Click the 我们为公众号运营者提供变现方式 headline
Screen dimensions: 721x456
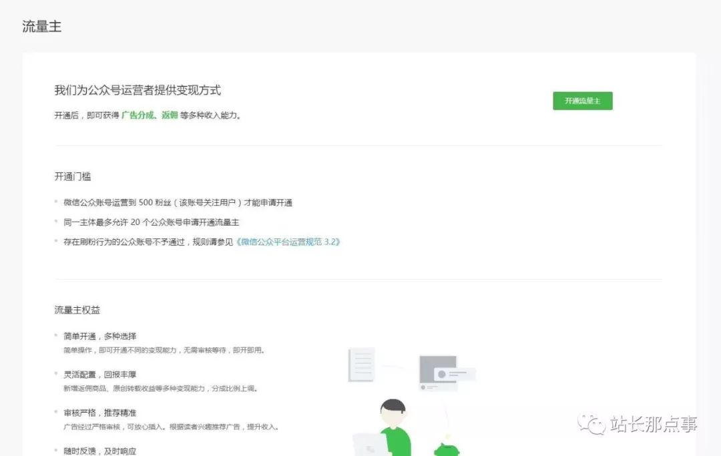tap(138, 90)
